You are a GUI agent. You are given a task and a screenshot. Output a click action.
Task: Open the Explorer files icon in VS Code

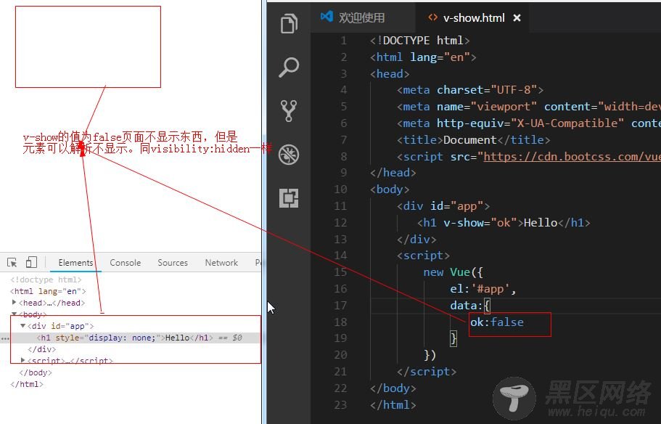pyautogui.click(x=289, y=23)
